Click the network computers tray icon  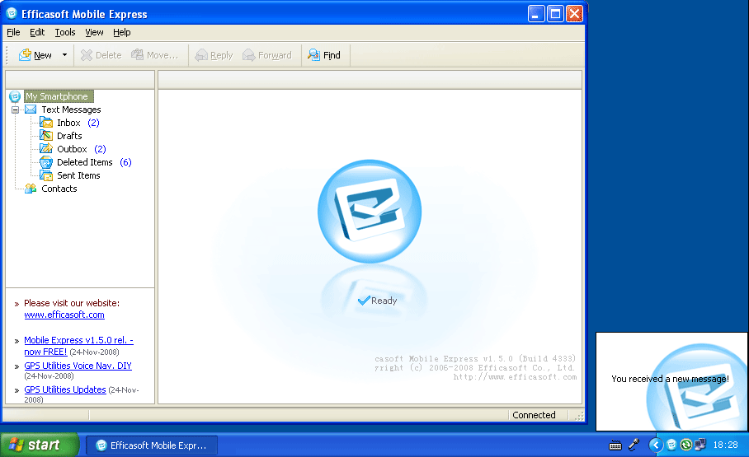(700, 445)
